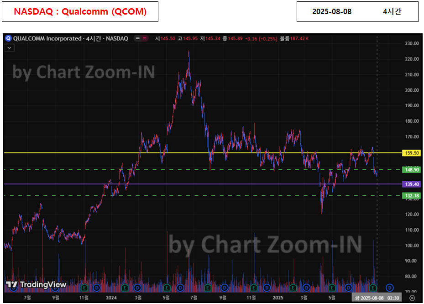
Task: Click the E earnings marker above second 11월
Action: (254, 288)
